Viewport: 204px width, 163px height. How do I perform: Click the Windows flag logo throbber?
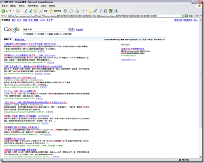point(200,6)
